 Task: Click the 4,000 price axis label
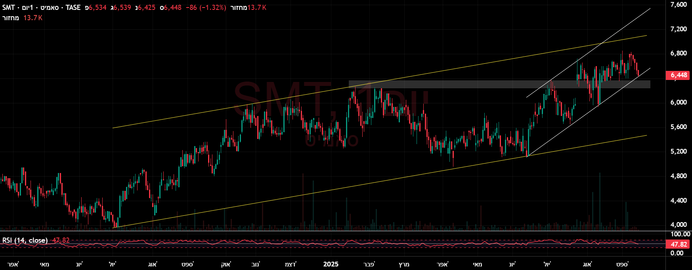679,224
